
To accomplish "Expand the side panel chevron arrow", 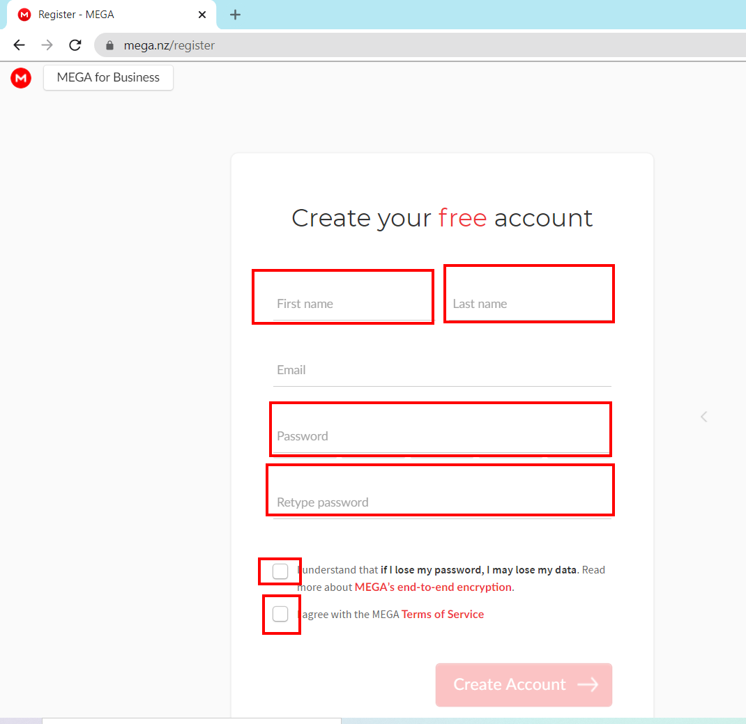I will tap(704, 417).
